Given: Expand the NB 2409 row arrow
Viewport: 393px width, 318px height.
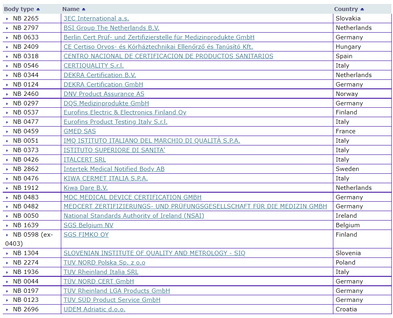Looking at the screenshot, I should (7, 47).
